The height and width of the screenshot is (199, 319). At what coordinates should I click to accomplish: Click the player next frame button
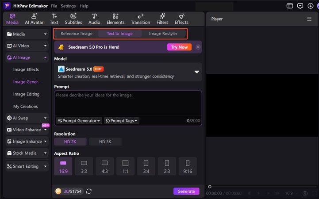(268, 193)
